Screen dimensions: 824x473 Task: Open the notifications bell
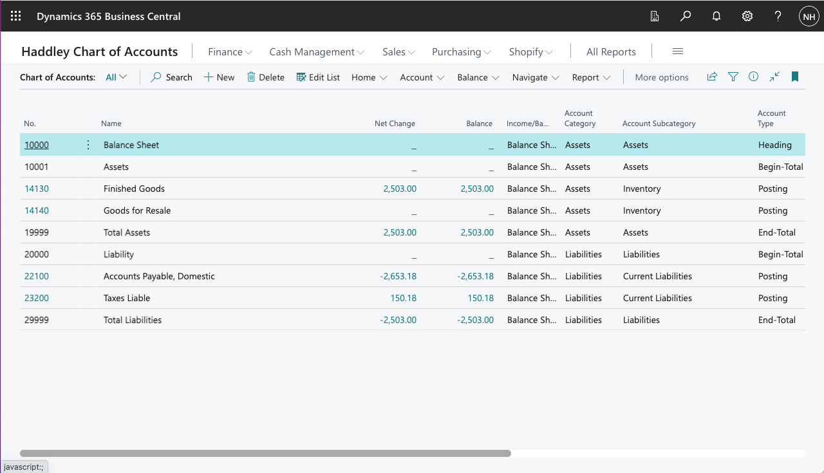click(716, 16)
